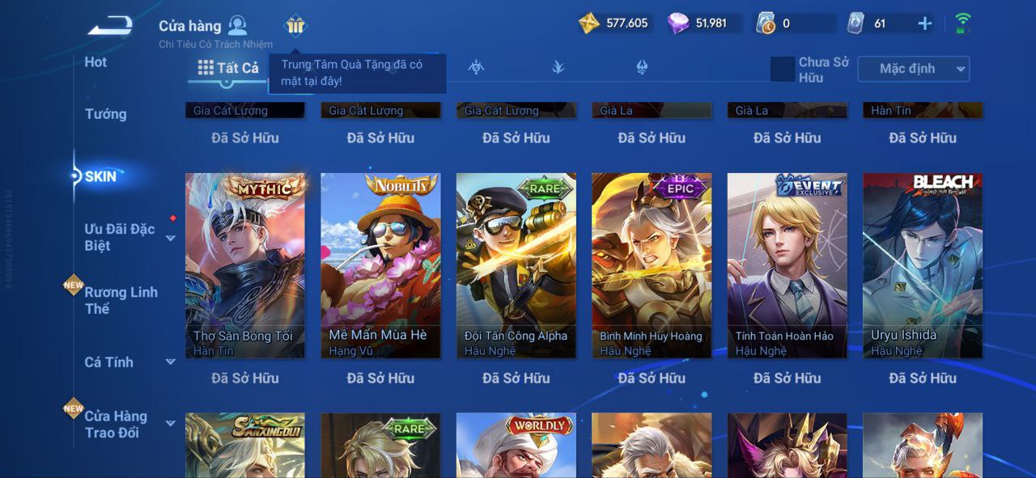Open the Mặc định sort dropdown
The height and width of the screenshot is (478, 1036).
pos(914,69)
